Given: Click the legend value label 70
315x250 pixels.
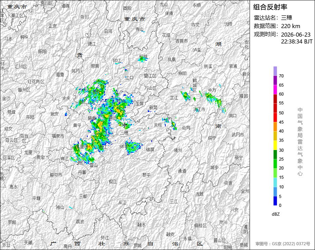Looking at the screenshot, I should [281, 76].
